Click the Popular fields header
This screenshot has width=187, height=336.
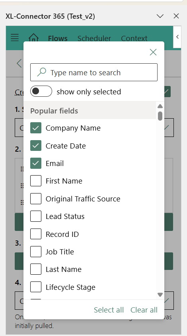coord(54,111)
